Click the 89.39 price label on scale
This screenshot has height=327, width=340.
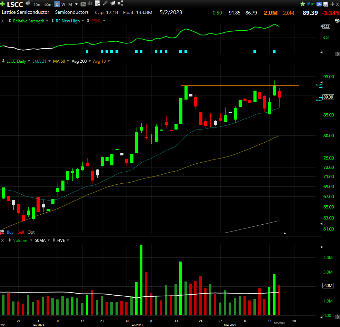328,97
